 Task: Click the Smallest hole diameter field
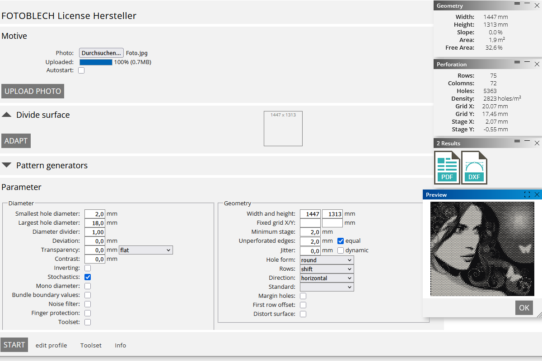(x=95, y=214)
